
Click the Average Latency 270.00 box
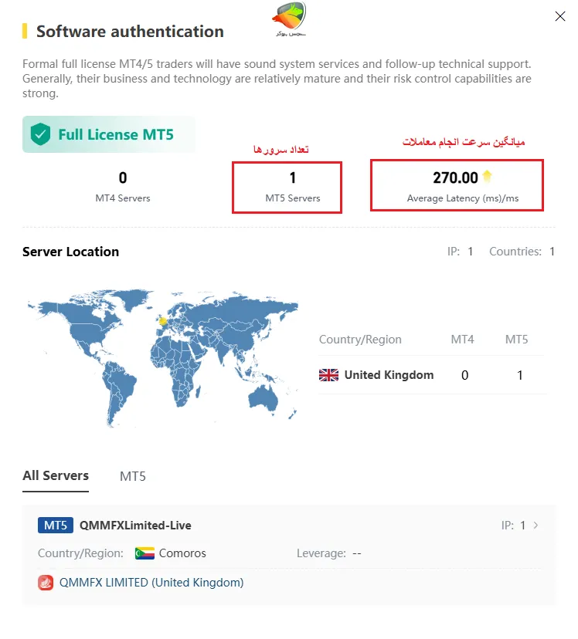point(457,185)
